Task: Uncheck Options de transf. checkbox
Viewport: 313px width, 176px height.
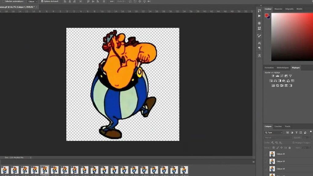Action: pyautogui.click(x=42, y=1)
